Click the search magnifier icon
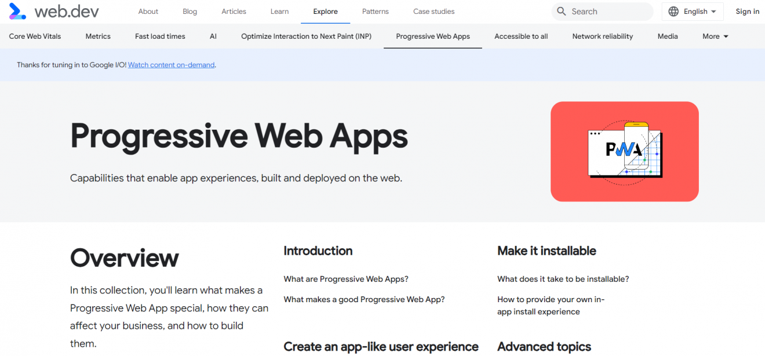This screenshot has width=765, height=356. pyautogui.click(x=561, y=11)
